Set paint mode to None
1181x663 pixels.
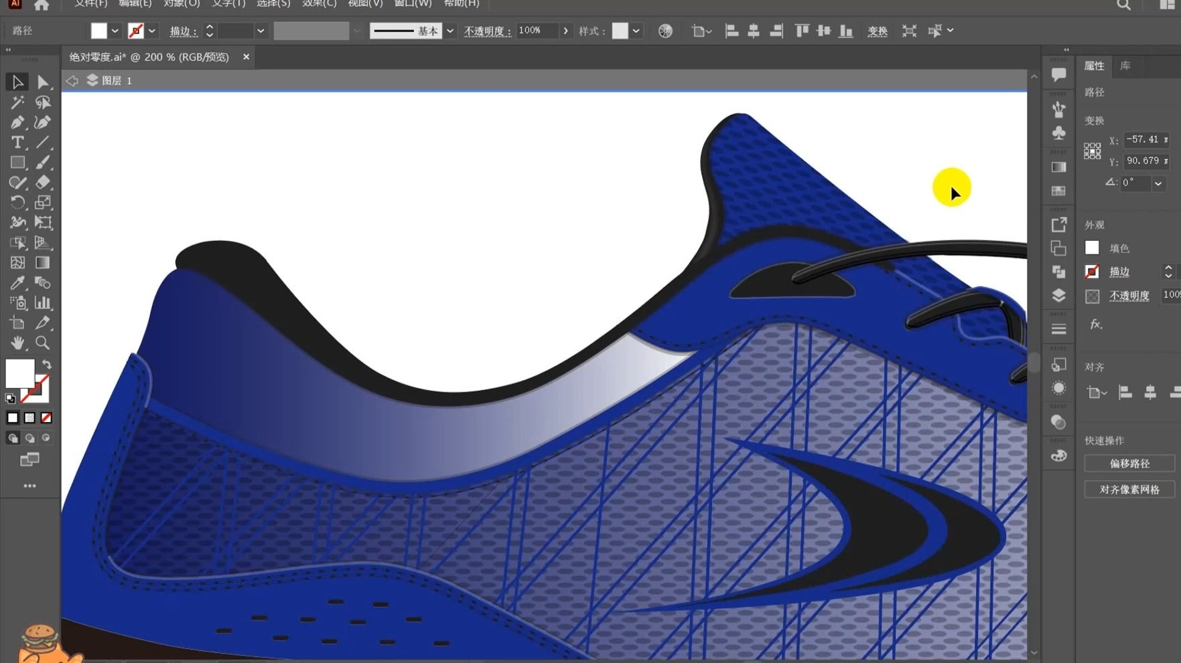(x=46, y=417)
